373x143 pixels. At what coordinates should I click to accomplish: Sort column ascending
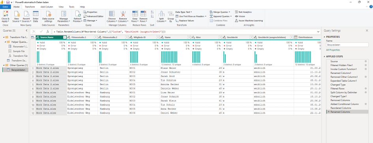point(152,12)
